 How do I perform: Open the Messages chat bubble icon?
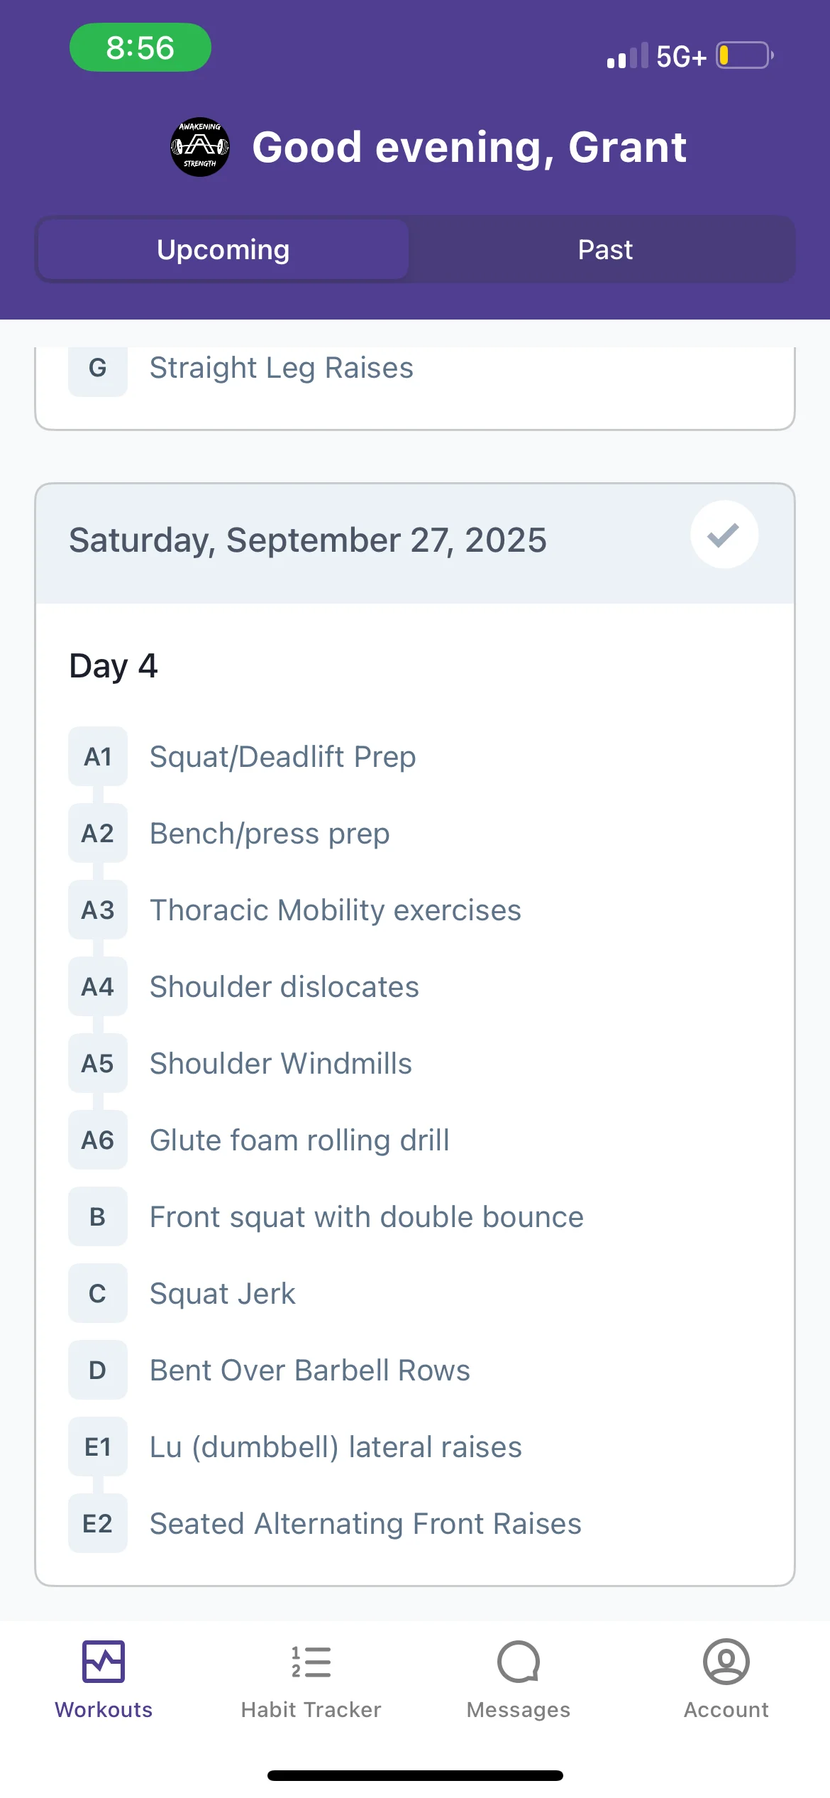519,1662
